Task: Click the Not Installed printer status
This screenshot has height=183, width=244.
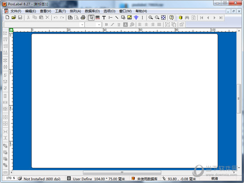Action: [x=42, y=179]
